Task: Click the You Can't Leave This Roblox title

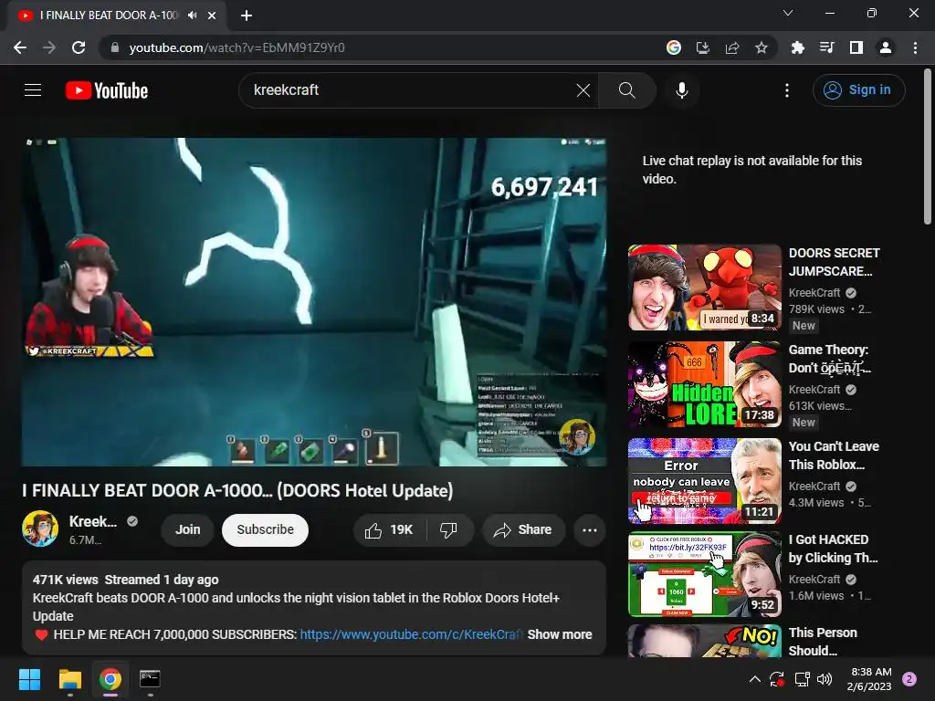Action: [834, 455]
